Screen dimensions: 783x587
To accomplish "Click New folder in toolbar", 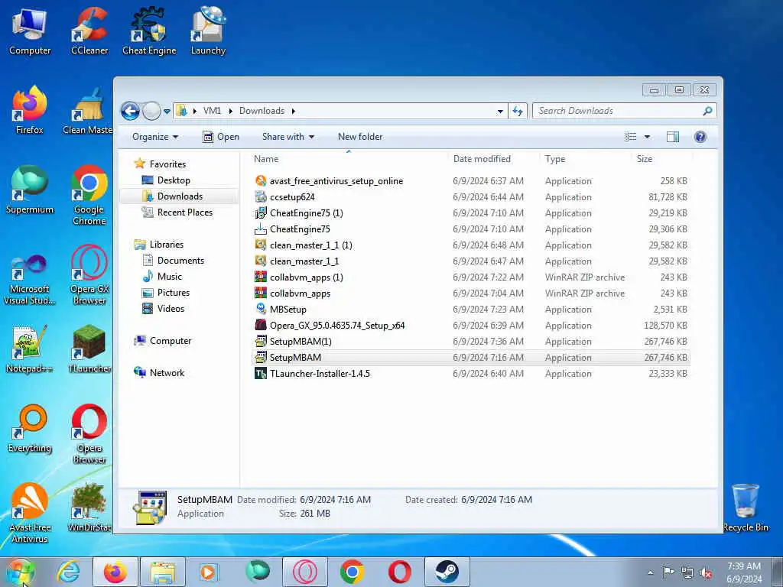I will tap(360, 137).
